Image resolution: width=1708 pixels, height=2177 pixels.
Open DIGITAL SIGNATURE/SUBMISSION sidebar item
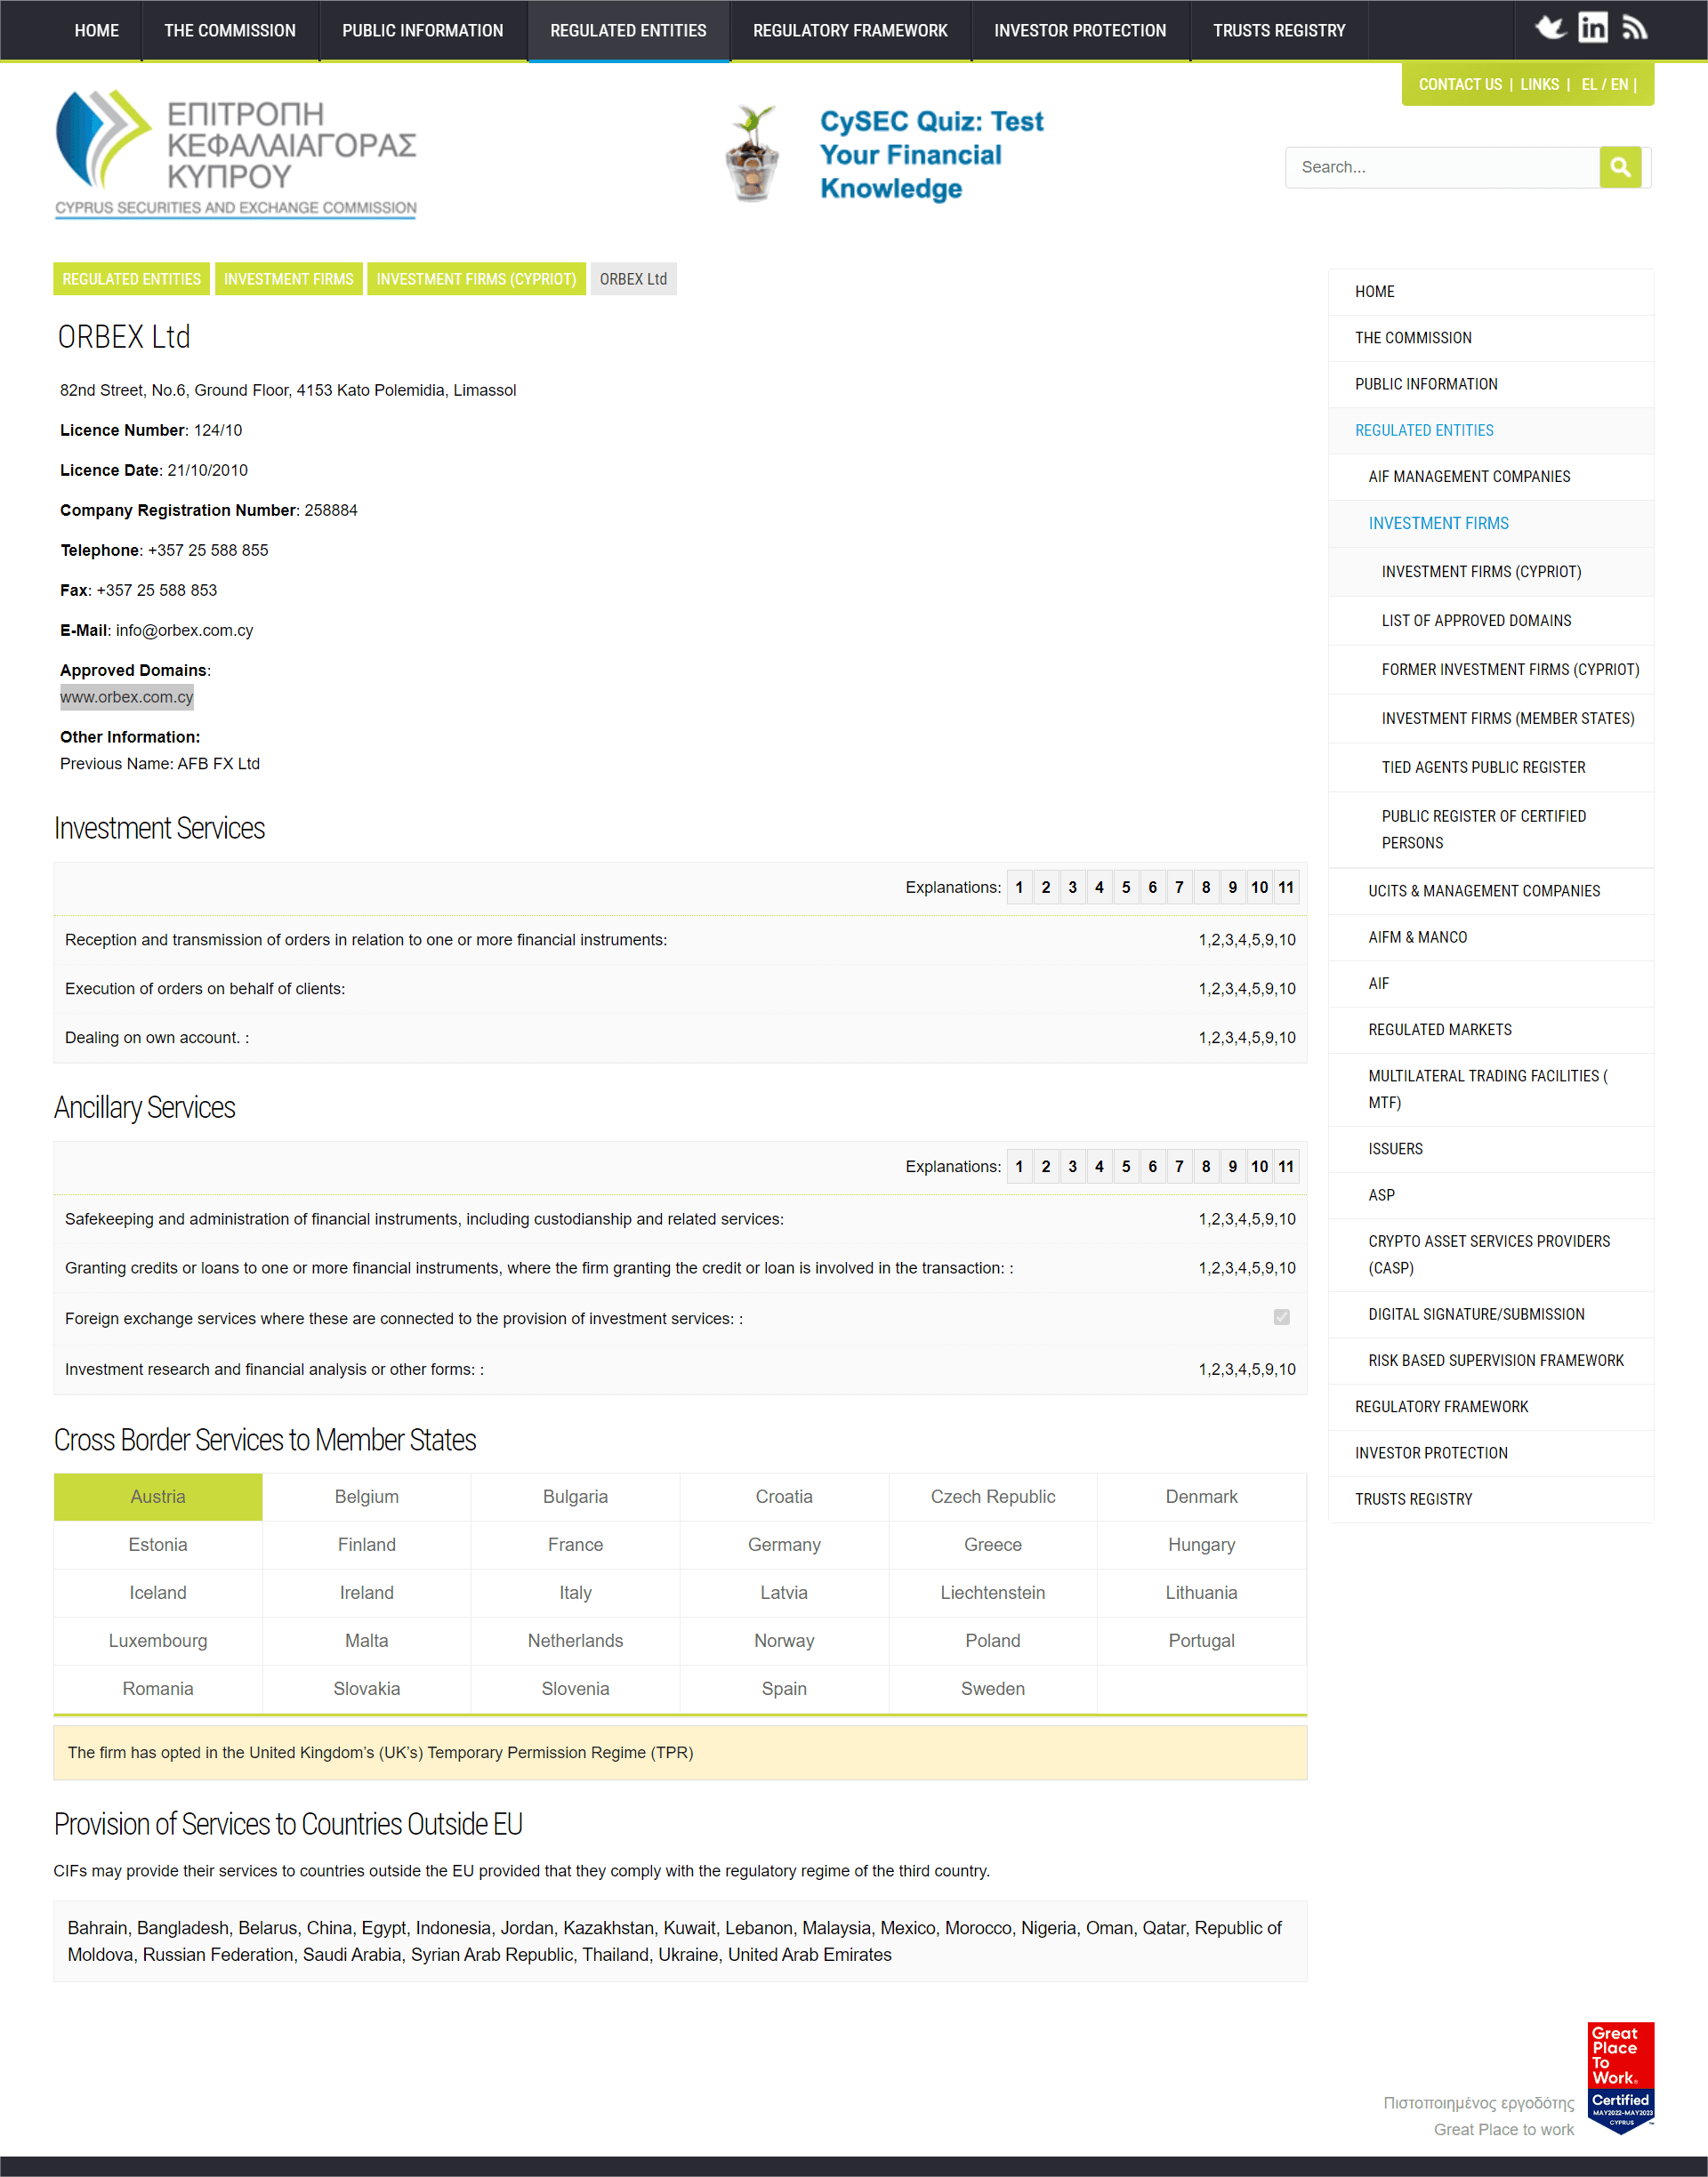[1490, 1314]
